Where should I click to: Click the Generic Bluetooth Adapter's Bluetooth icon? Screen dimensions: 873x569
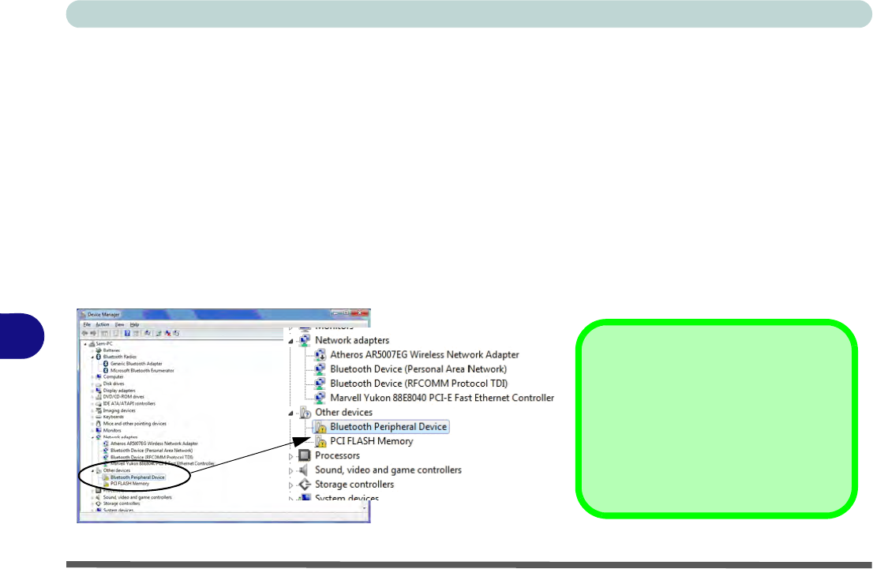click(106, 364)
